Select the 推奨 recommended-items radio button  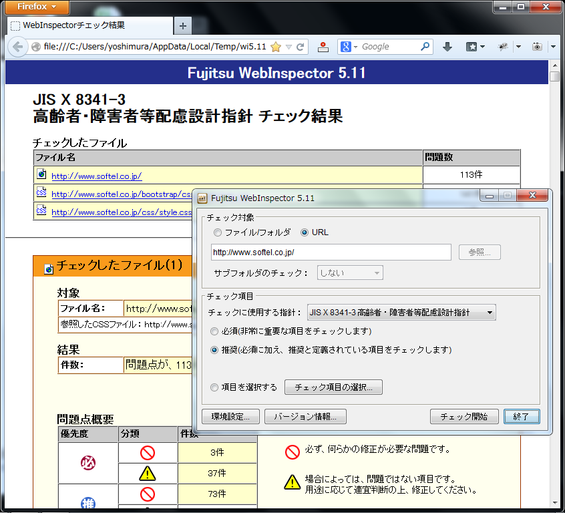214,350
